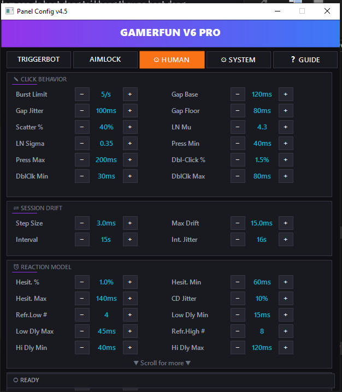342x392 pixels.
Task: Decrease the Gap Jitter setting
Action: [82, 110]
